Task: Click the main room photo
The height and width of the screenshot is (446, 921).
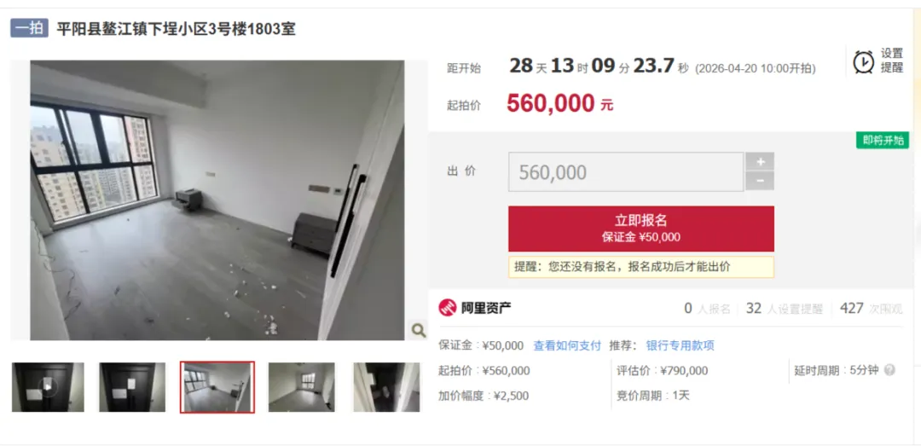Action: pos(217,200)
